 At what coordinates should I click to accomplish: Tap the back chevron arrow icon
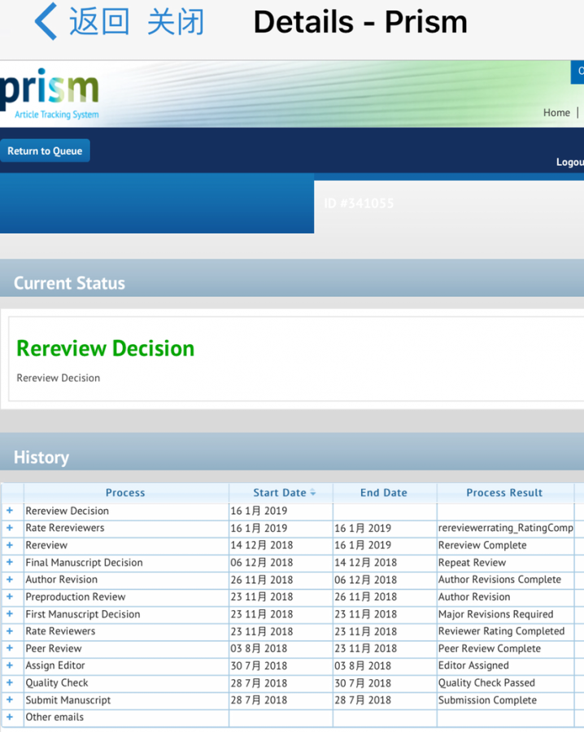click(x=46, y=23)
